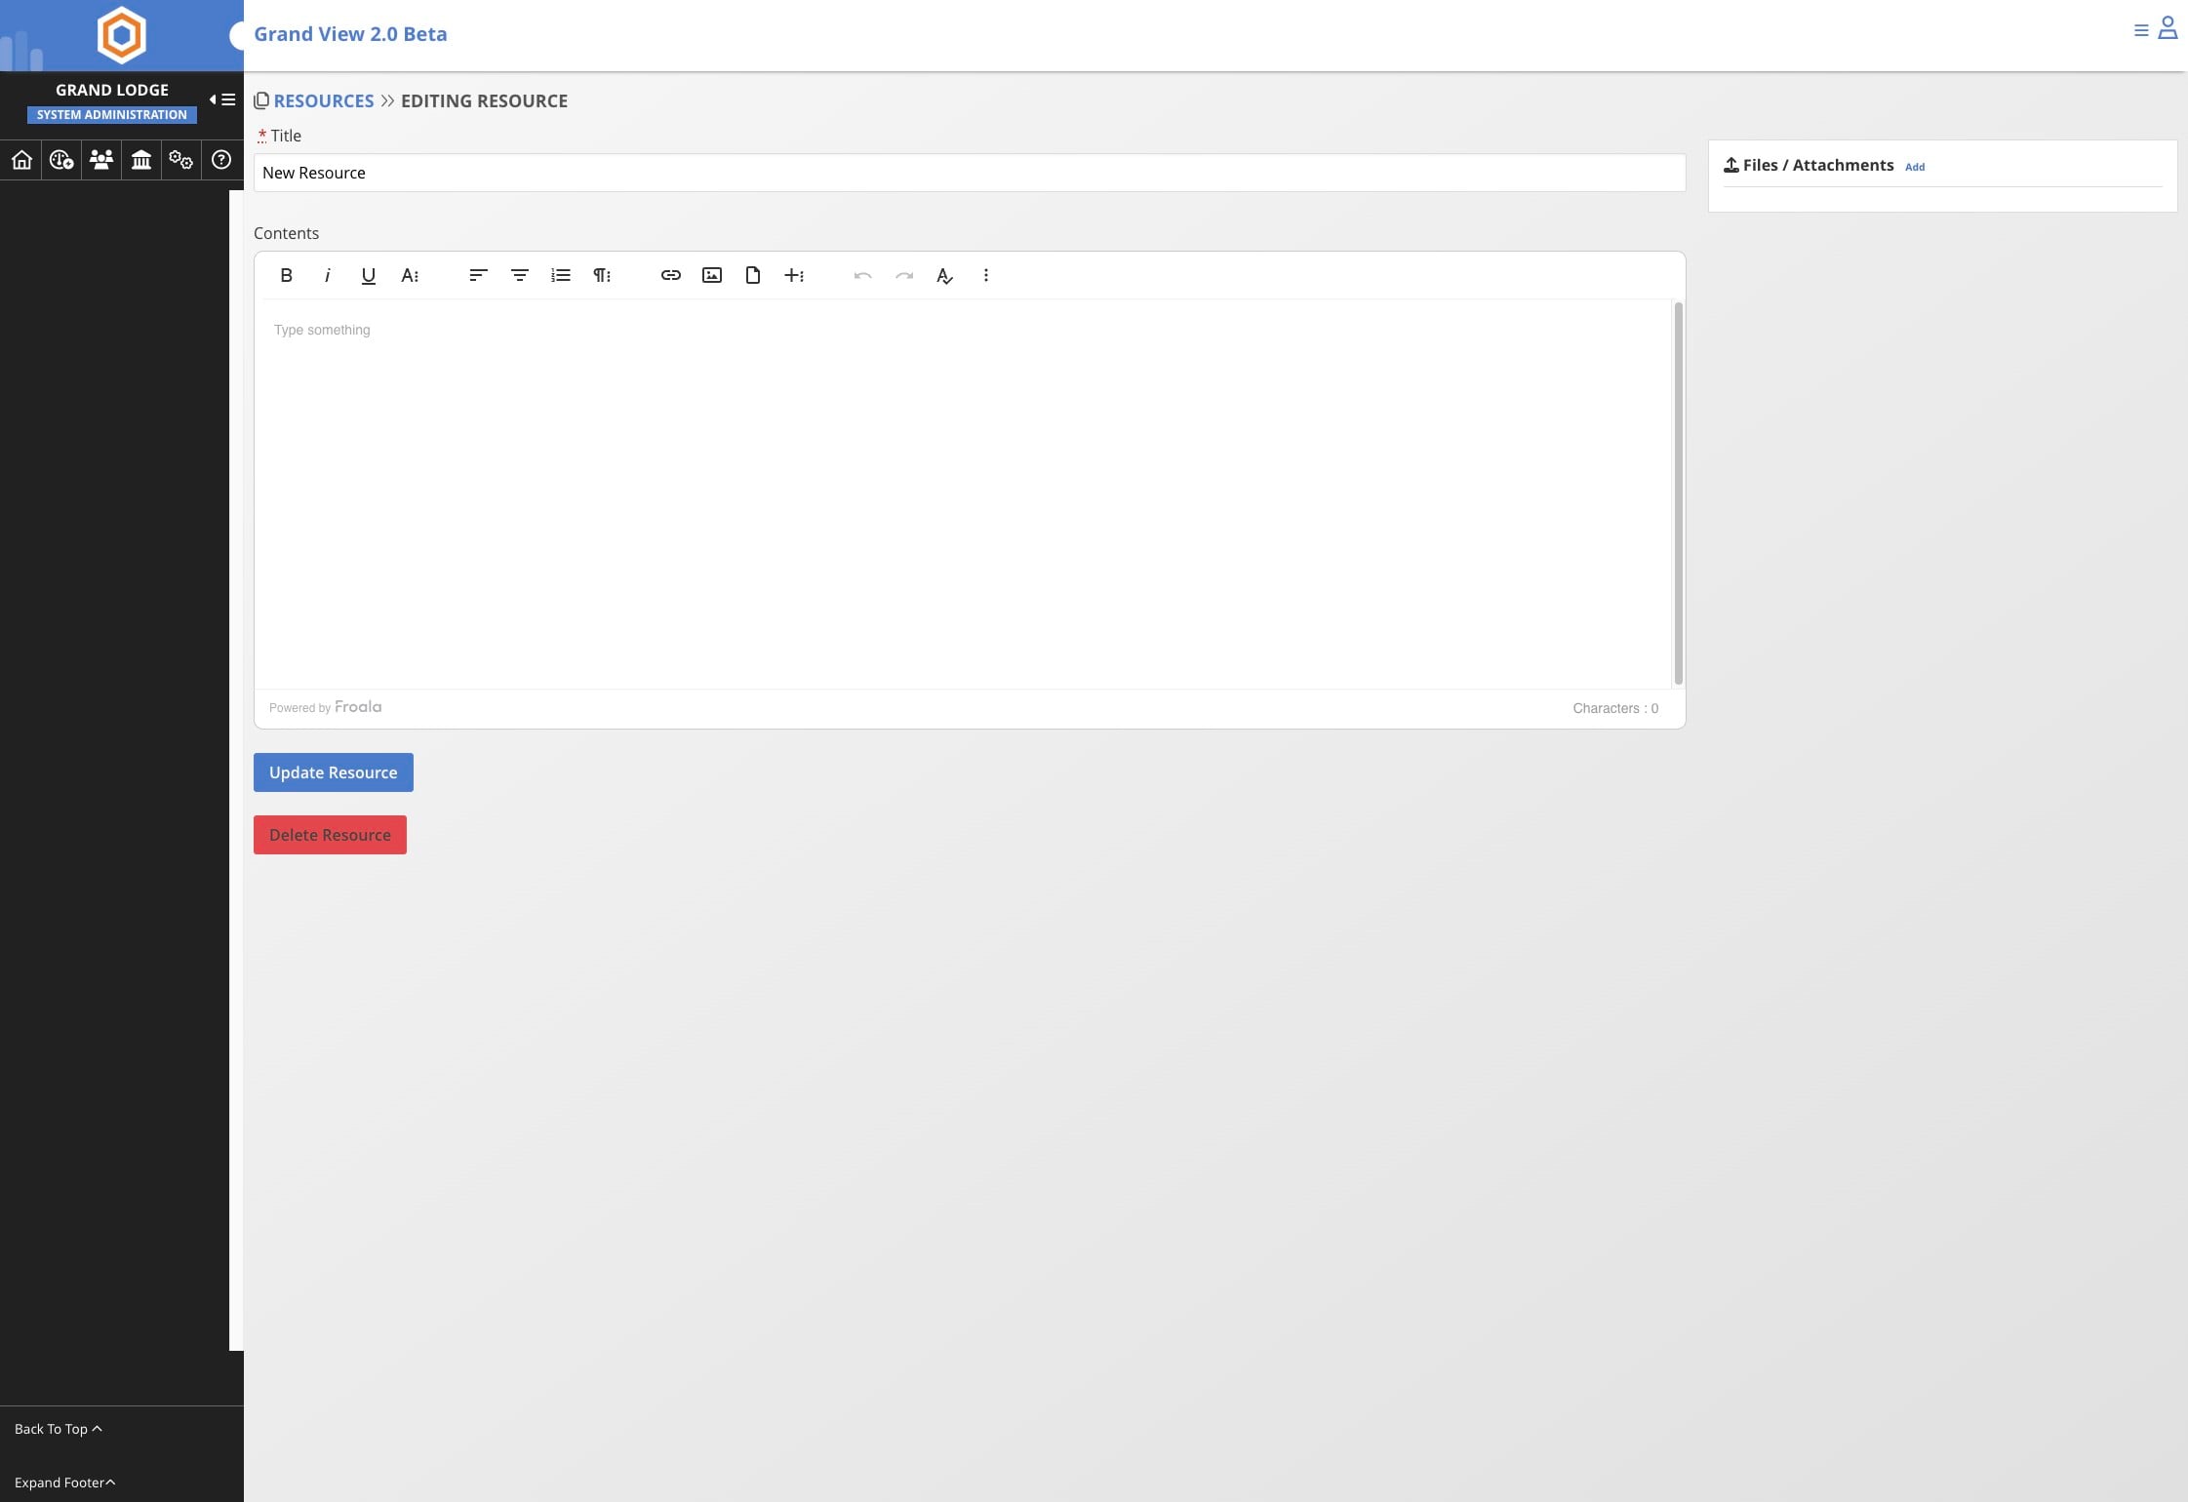Insert an ordered list
The height and width of the screenshot is (1502, 2188).
pos(560,275)
